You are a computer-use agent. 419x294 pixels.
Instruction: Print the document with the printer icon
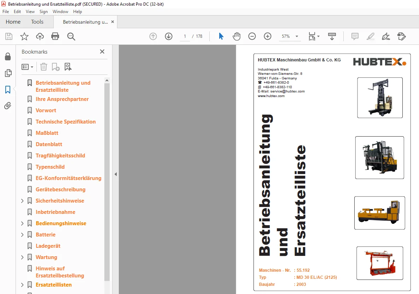click(x=55, y=36)
